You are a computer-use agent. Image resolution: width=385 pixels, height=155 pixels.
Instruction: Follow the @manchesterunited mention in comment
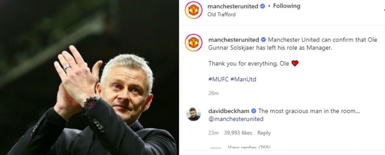click(236, 119)
